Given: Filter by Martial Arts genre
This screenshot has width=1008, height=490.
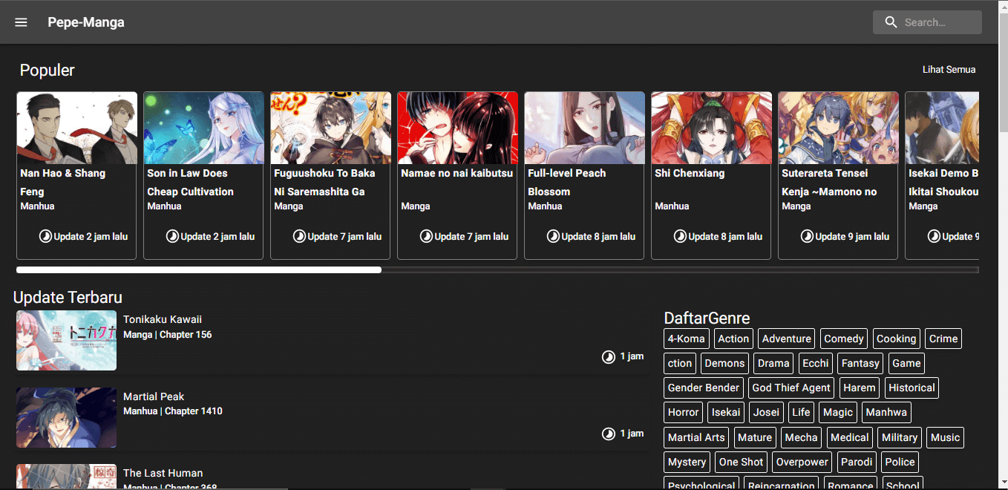Looking at the screenshot, I should coord(696,437).
